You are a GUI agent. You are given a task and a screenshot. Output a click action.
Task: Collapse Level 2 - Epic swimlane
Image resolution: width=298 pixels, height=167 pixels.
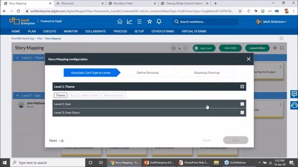[x=17, y=96]
